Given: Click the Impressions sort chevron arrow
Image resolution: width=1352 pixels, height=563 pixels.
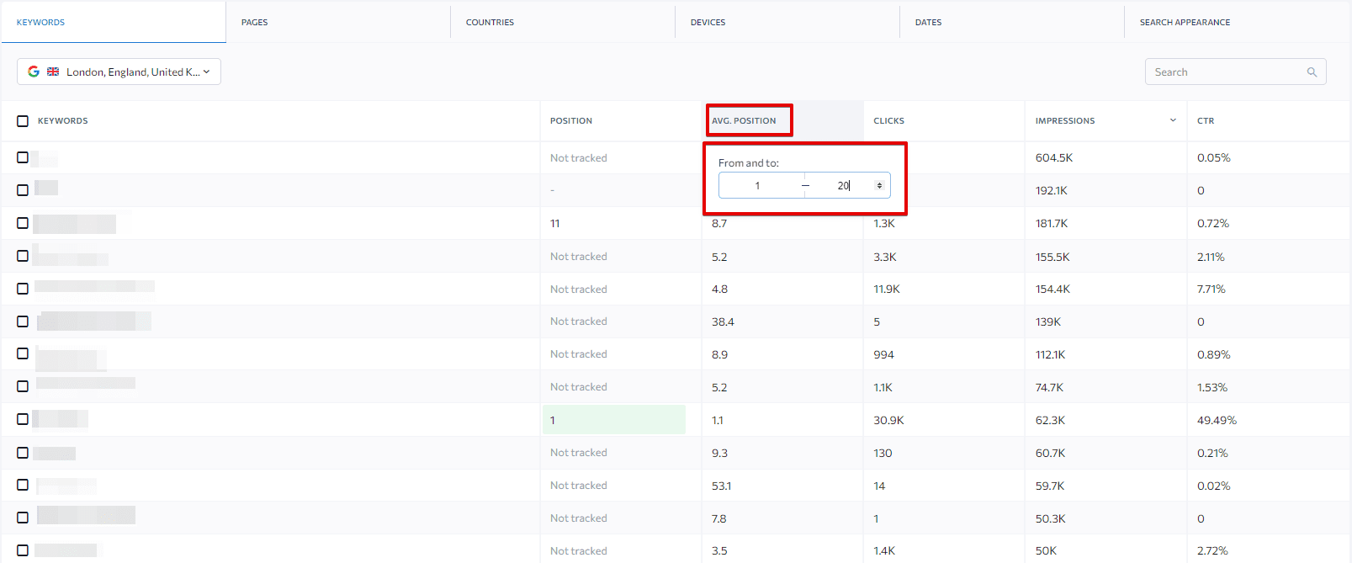Looking at the screenshot, I should (1173, 120).
